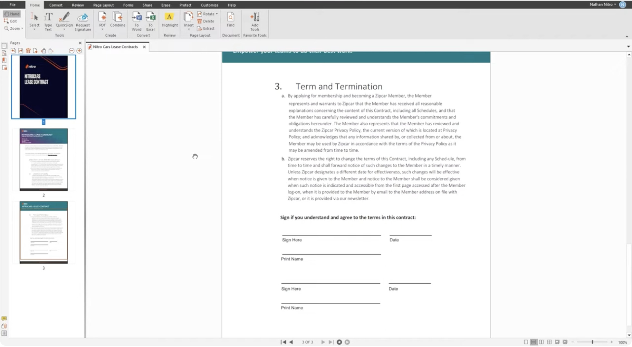632x347 pixels.
Task: Jump to the first page
Action: [x=283, y=342]
